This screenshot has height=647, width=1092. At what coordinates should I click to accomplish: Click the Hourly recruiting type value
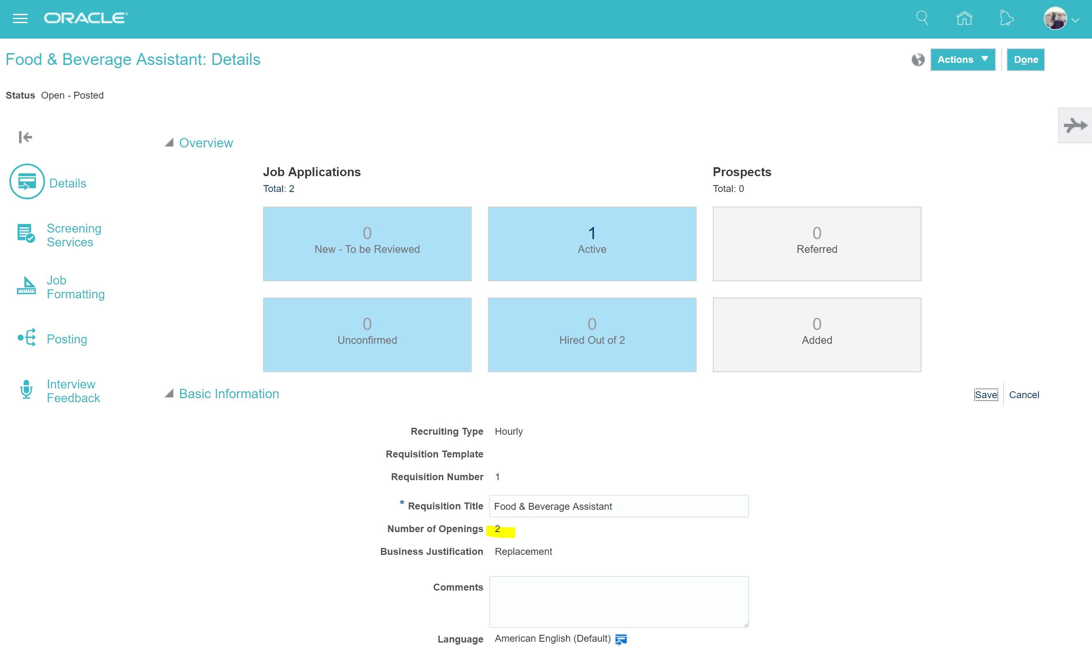pyautogui.click(x=509, y=431)
